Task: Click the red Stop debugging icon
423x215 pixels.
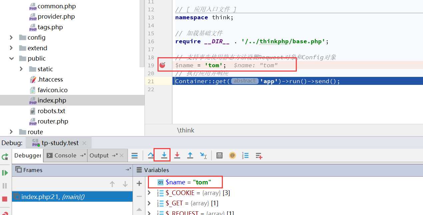Action: point(5,199)
